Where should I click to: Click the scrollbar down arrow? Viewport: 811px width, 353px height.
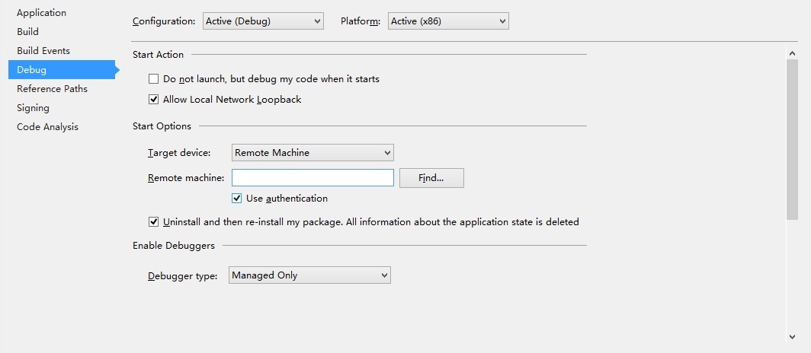pos(792,336)
